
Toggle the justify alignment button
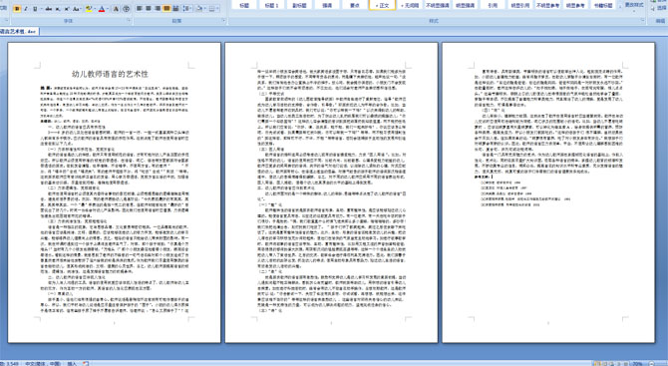167,9
